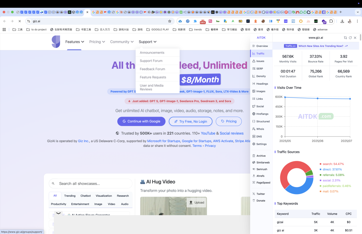Expand the Community dropdown menu
The height and width of the screenshot is (234, 362).
click(122, 42)
